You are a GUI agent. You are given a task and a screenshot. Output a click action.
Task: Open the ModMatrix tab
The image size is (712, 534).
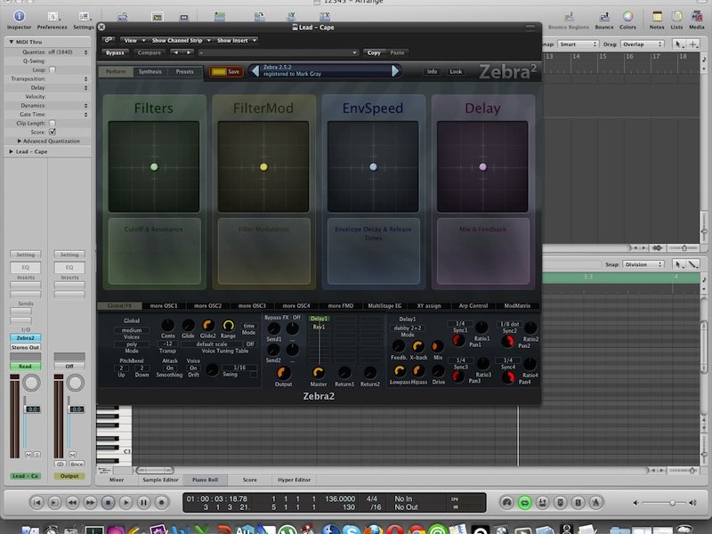517,306
